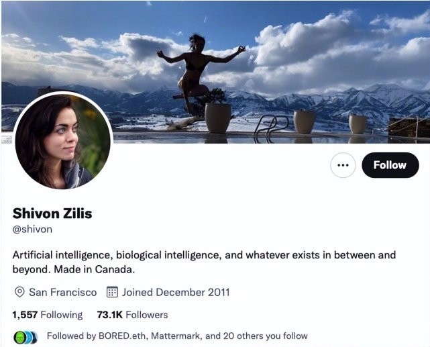This screenshot has height=347, width=430.
Task: Click the pool ladder rail in the banner
Action: (x=272, y=123)
